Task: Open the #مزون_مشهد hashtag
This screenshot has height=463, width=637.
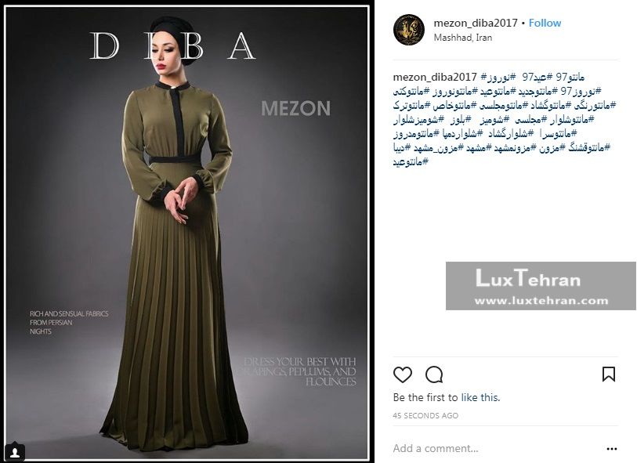Action: [x=437, y=148]
